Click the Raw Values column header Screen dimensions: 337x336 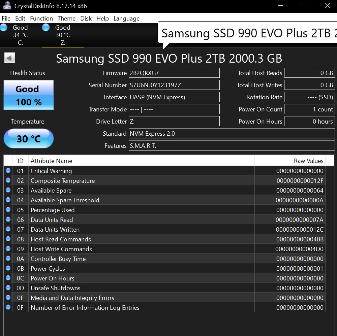pos(290,161)
